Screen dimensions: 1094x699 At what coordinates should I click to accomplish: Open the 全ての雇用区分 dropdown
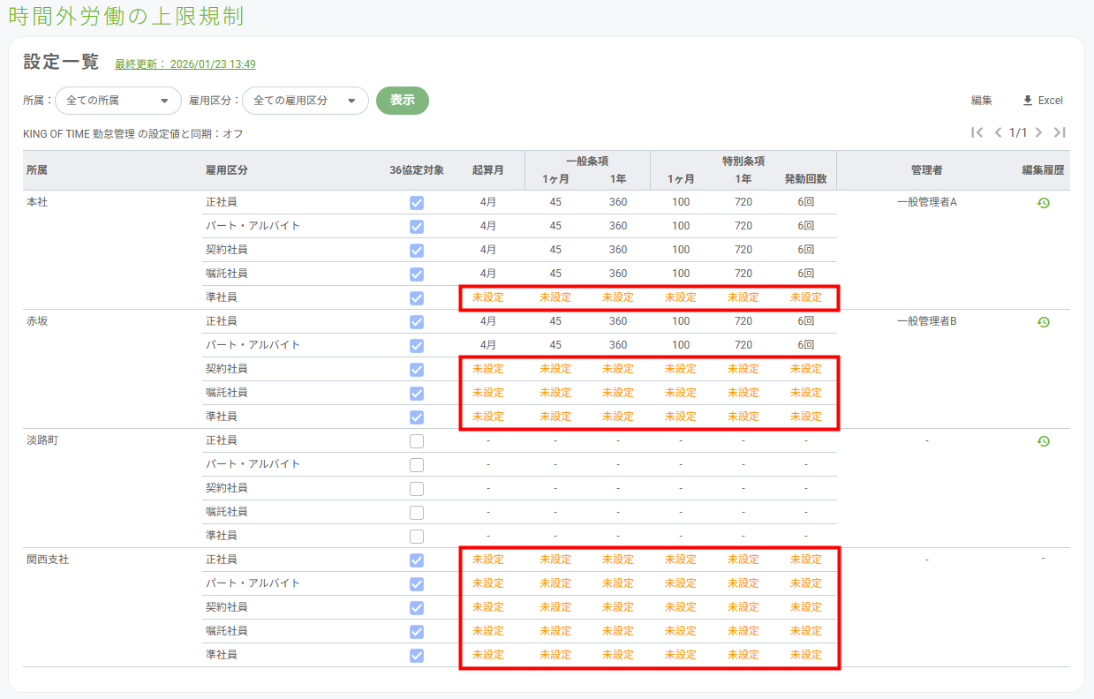(x=306, y=101)
